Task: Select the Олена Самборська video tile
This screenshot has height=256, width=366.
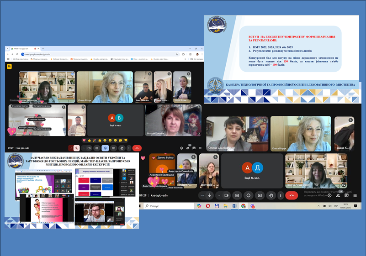Action: point(237,134)
